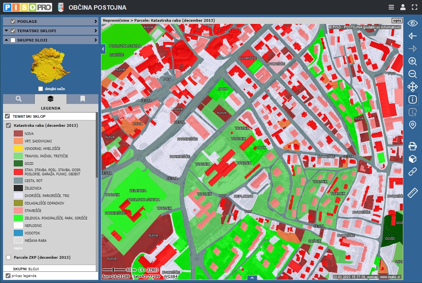Click the zoom out magnifier icon
Viewport: 422px width, 283px height.
click(412, 74)
